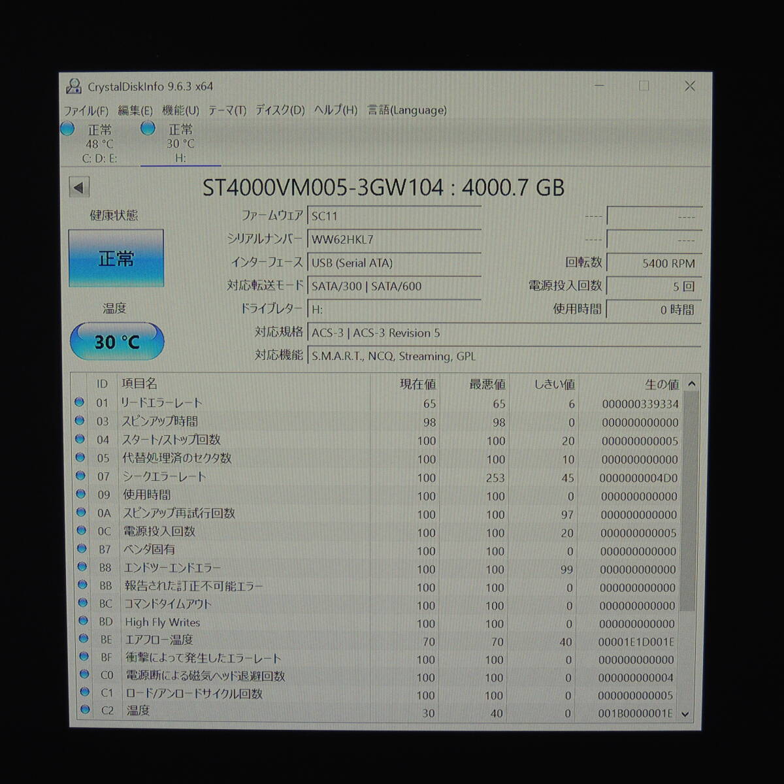Click the disk model title ST4000VM005-3GW104
This screenshot has width=784, height=784.
[323, 188]
